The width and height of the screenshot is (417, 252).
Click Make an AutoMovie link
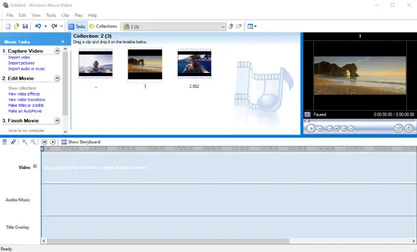25,111
